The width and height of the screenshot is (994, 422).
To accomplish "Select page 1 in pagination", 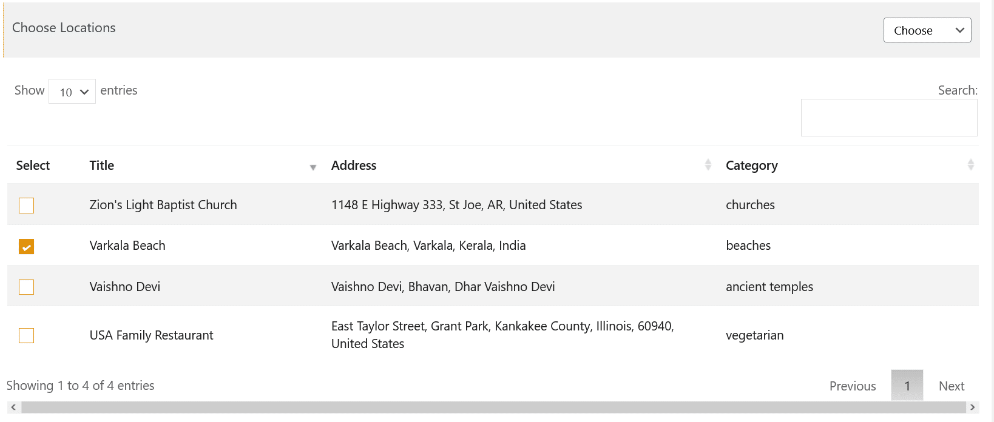I will (907, 386).
